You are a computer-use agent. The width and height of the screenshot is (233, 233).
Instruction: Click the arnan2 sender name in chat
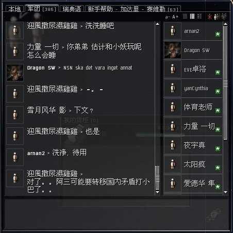pyautogui.click(x=36, y=153)
